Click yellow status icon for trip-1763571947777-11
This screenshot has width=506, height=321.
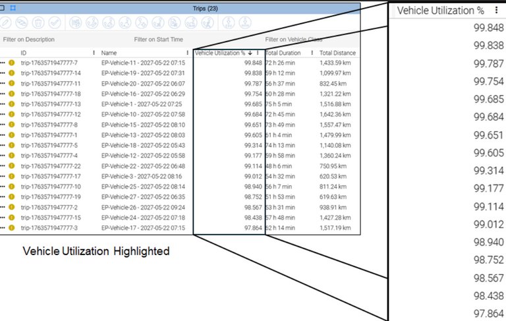coord(12,83)
